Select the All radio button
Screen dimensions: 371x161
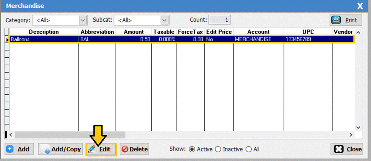click(248, 149)
